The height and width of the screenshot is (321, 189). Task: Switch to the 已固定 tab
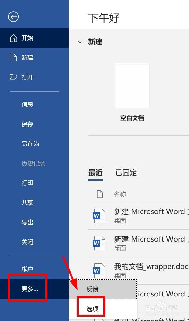click(126, 173)
